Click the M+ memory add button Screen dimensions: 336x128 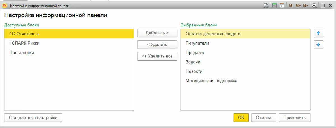click(x=298, y=6)
